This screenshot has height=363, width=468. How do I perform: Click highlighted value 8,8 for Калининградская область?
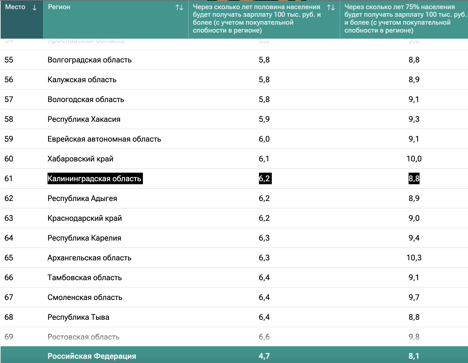click(414, 178)
